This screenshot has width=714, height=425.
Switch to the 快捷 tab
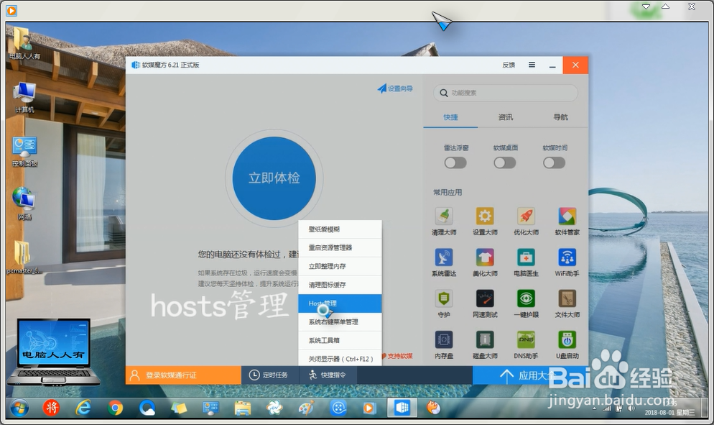pos(450,117)
